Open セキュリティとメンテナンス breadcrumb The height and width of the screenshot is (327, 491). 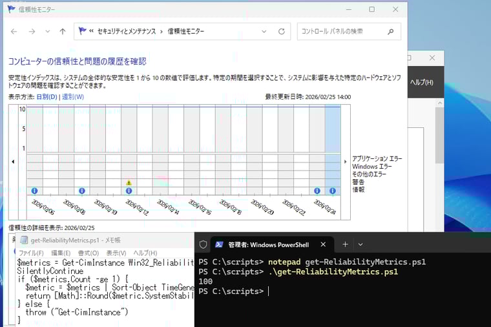click(x=127, y=31)
